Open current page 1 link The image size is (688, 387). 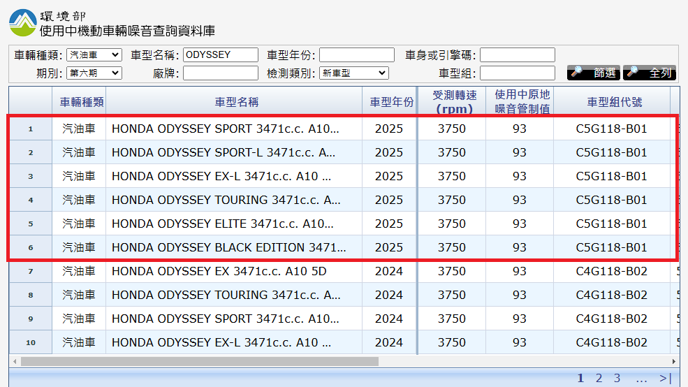pos(580,378)
